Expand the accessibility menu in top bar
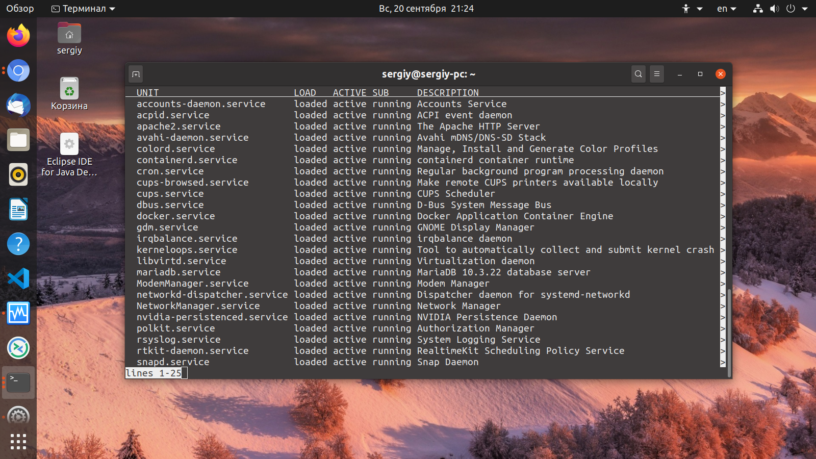Viewport: 816px width, 459px height. coord(693,9)
